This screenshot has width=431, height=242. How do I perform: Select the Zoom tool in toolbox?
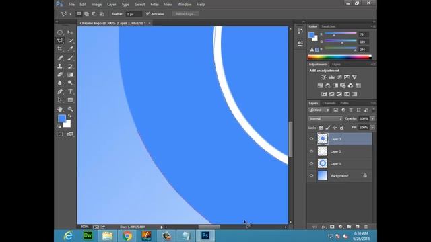70,109
